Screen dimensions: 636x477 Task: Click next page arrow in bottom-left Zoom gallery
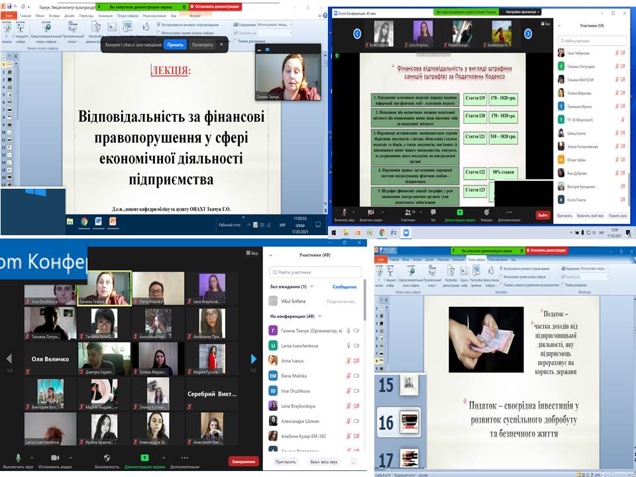click(x=254, y=358)
